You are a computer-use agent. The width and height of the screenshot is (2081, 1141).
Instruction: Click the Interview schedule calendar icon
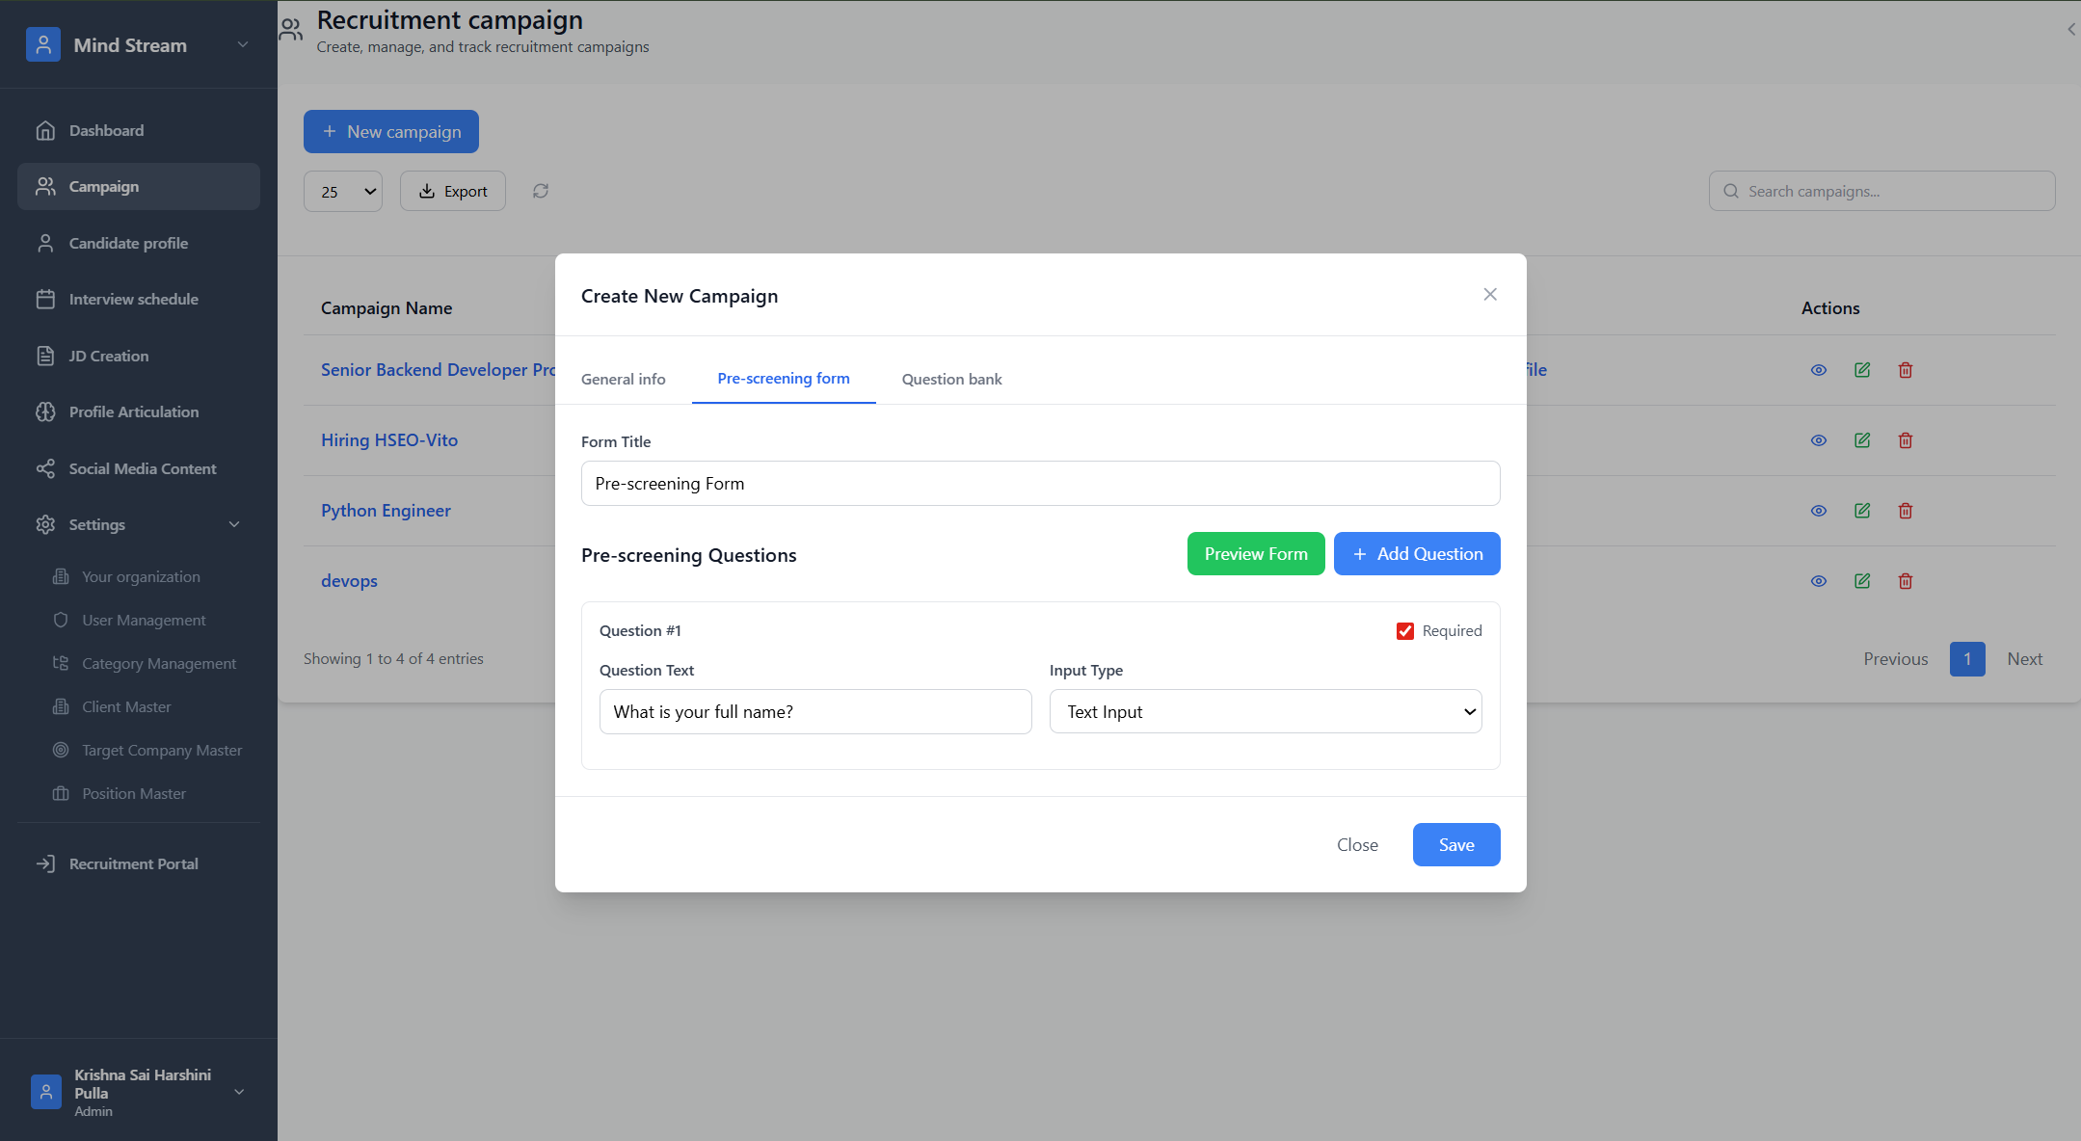tap(45, 300)
